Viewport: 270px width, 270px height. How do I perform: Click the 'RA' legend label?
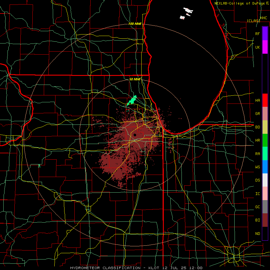pos(257,154)
